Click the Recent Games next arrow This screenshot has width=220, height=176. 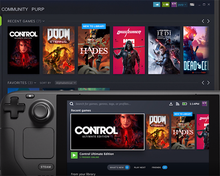tap(208, 21)
